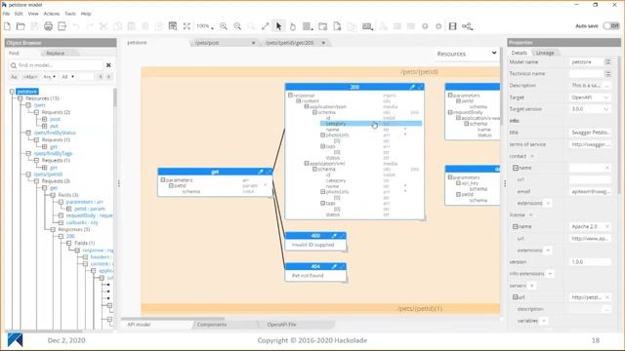Click the options icon beside Model name field
This screenshot has height=351, width=625.
[x=607, y=62]
